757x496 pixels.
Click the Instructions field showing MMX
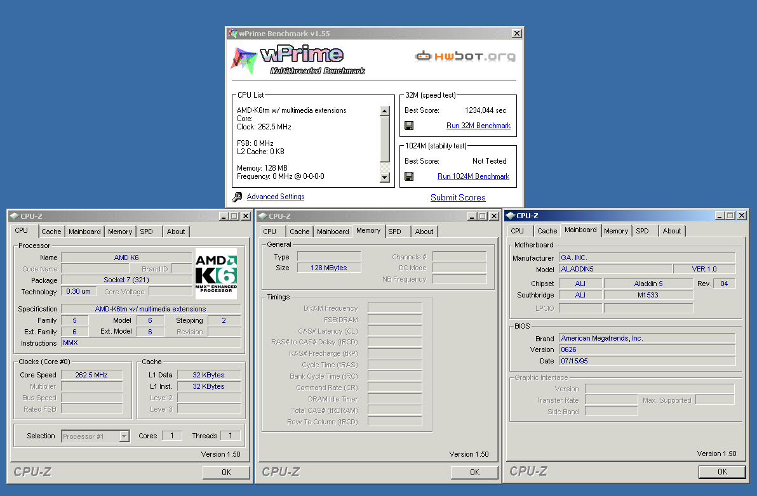151,343
